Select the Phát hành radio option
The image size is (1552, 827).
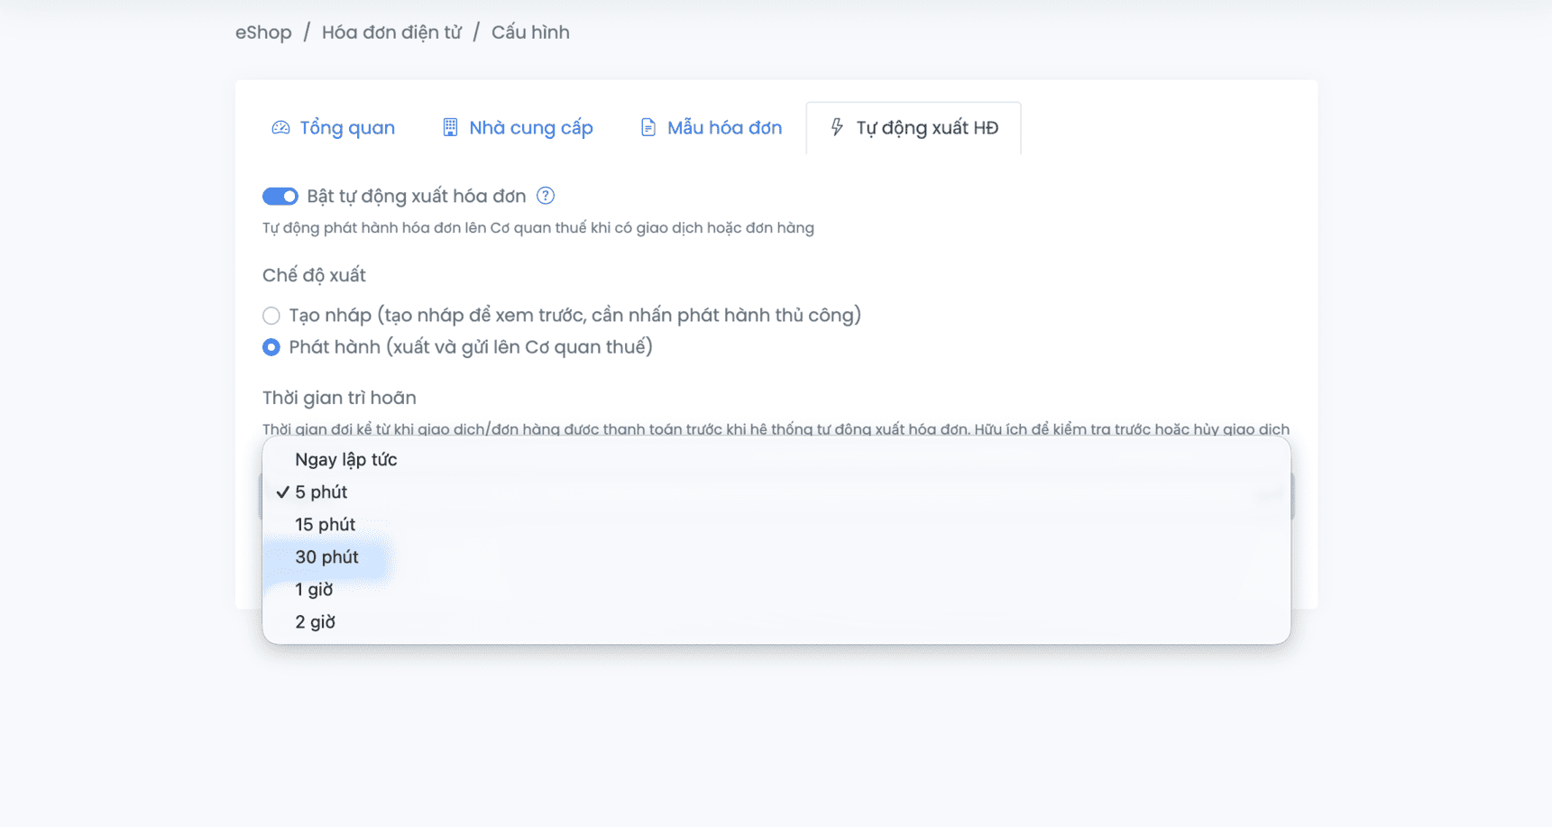(271, 347)
